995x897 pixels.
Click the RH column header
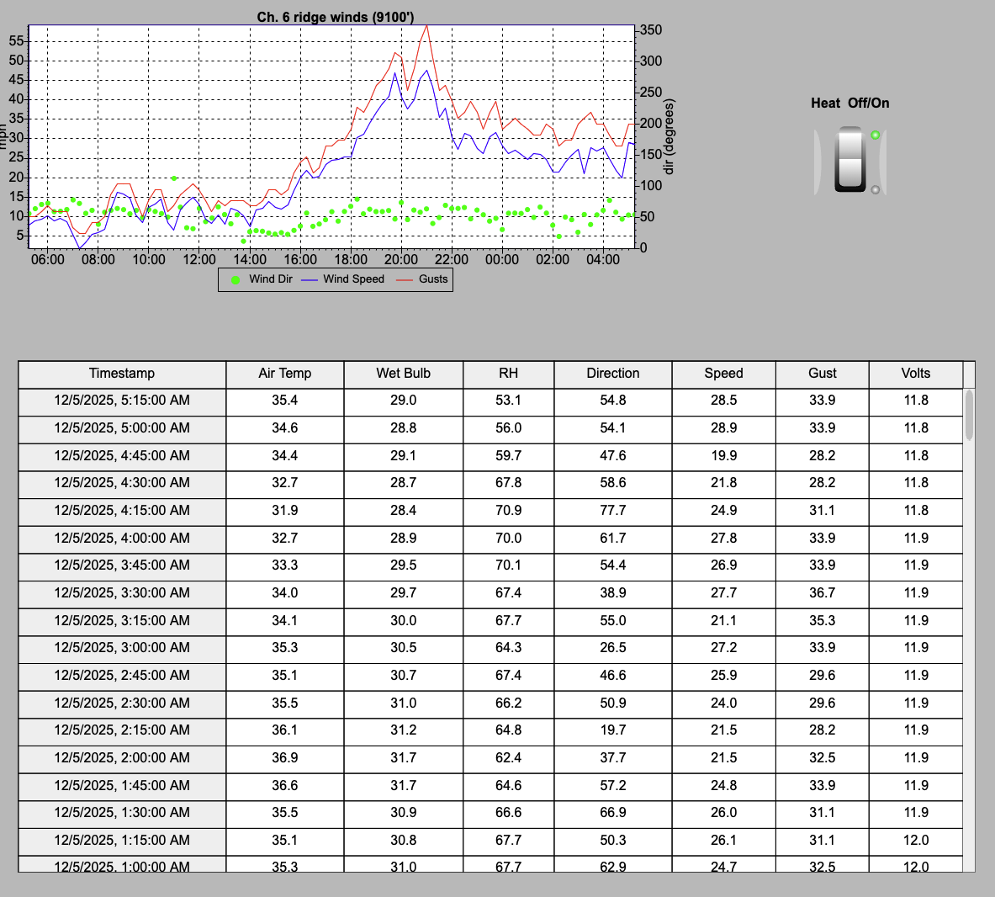tap(508, 374)
